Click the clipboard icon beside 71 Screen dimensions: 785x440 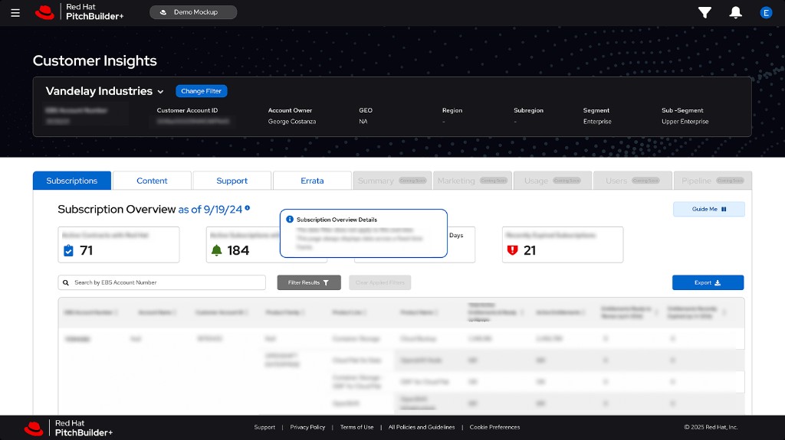pyautogui.click(x=68, y=250)
